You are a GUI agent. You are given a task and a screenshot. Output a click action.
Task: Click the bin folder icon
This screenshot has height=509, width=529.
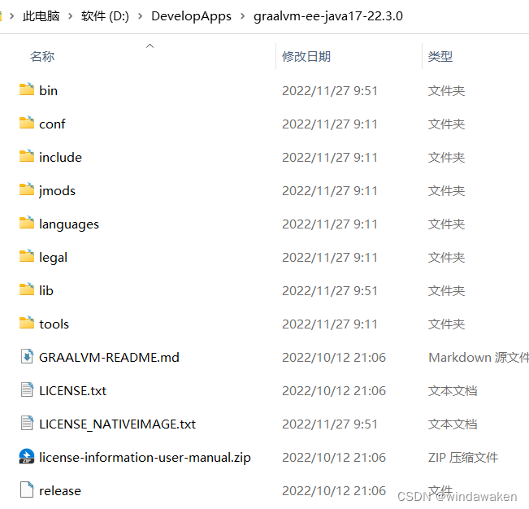point(27,89)
